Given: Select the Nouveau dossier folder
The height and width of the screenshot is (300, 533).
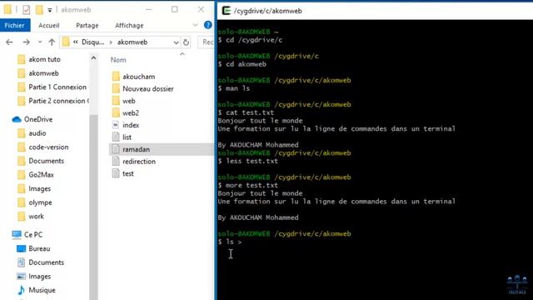Looking at the screenshot, I should [x=148, y=89].
